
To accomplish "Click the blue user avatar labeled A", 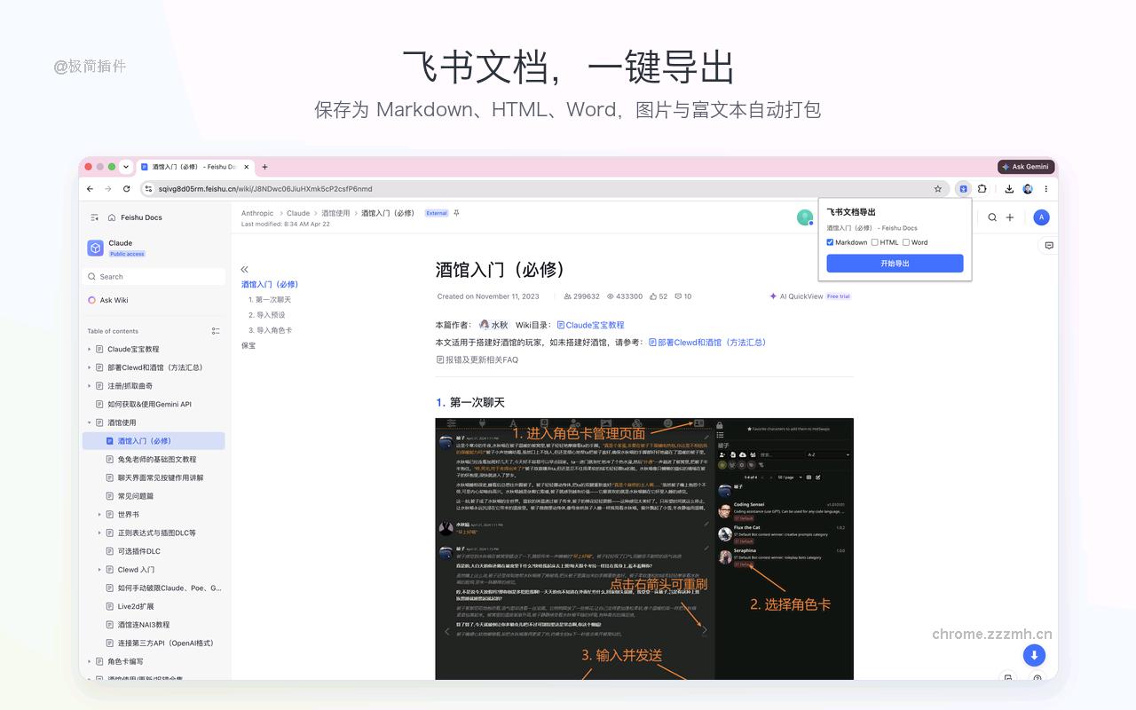I will (1042, 217).
